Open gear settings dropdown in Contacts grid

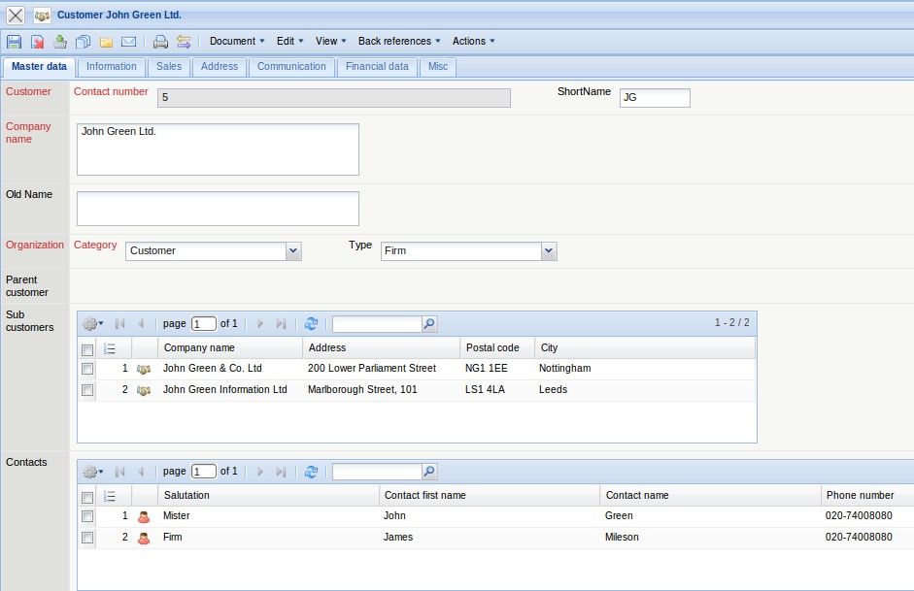pyautogui.click(x=92, y=472)
